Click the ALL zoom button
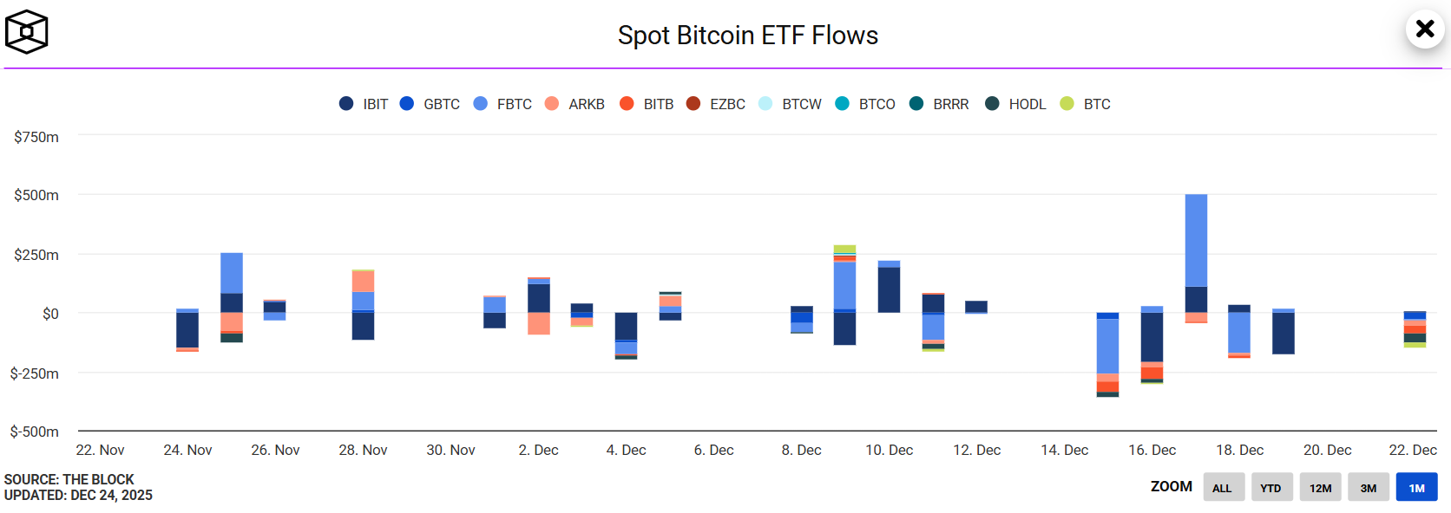1451x513 pixels. point(1224,487)
